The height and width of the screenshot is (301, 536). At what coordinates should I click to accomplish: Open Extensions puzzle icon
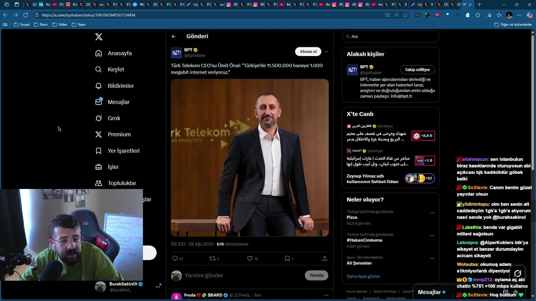click(478, 15)
